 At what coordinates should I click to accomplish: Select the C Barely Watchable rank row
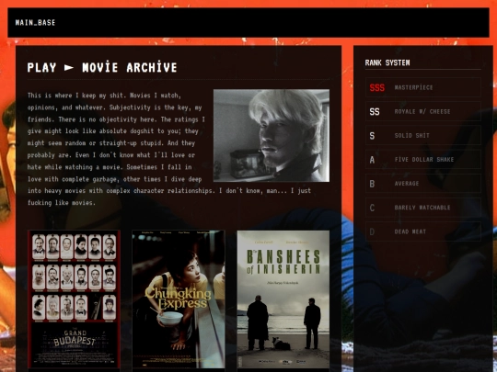click(x=423, y=208)
